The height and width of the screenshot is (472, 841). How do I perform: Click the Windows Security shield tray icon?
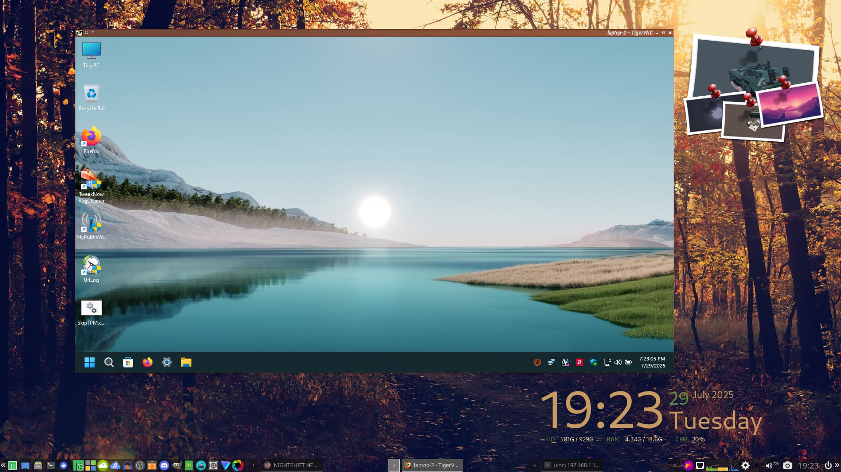tap(594, 362)
